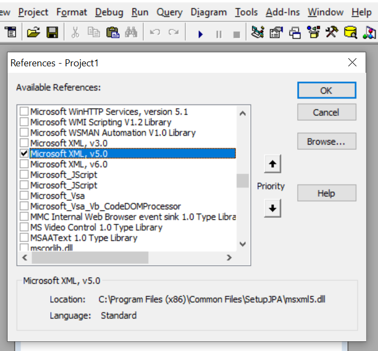Viewport: 378px width, 351px height.
Task: Click the Paste clipboard icon
Action: [113, 32]
